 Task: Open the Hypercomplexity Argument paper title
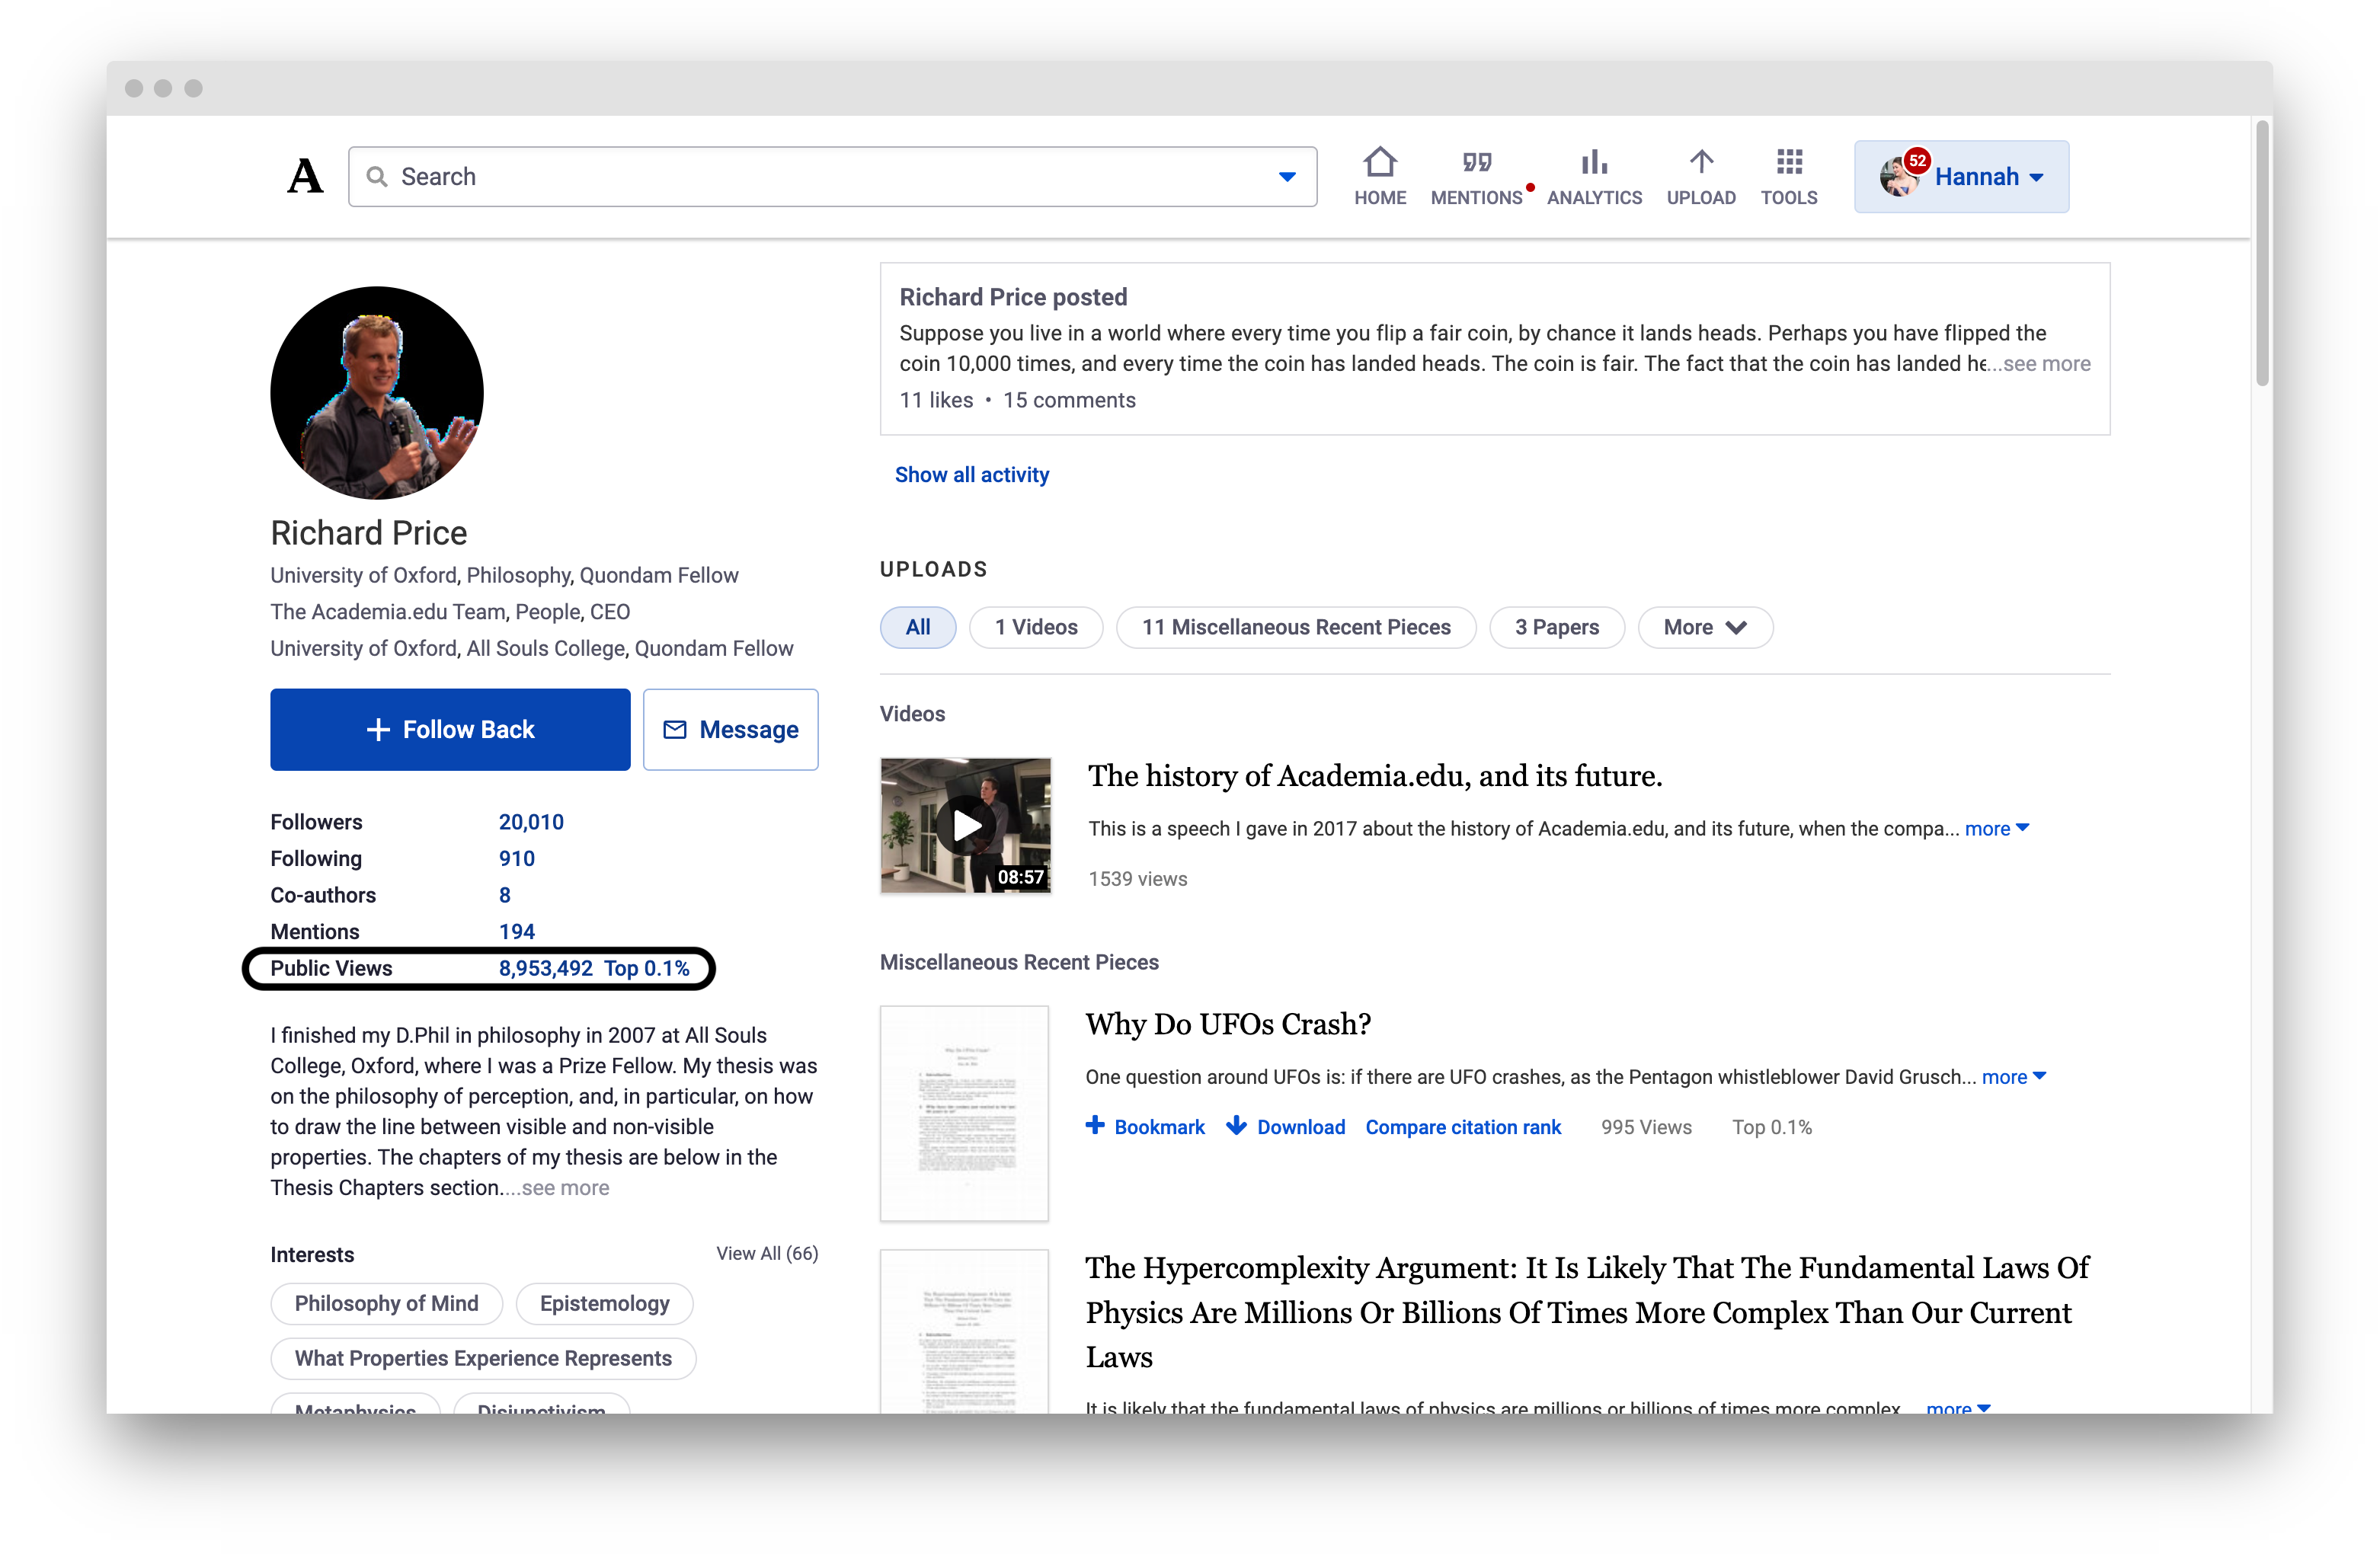(1588, 1313)
